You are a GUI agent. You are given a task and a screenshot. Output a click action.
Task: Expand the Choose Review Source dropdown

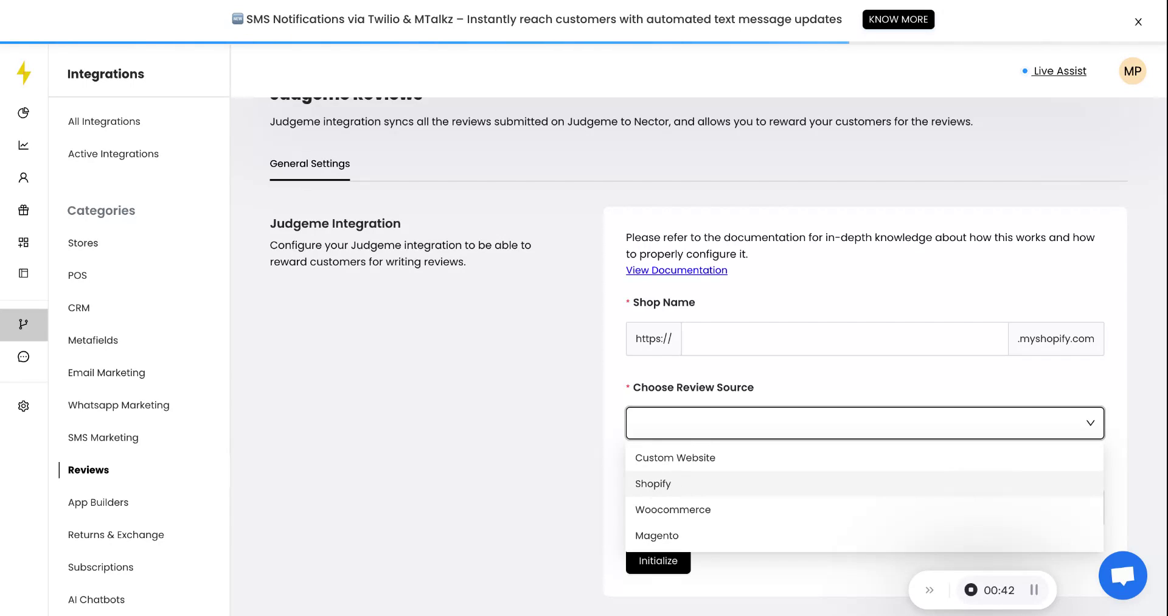[864, 422]
